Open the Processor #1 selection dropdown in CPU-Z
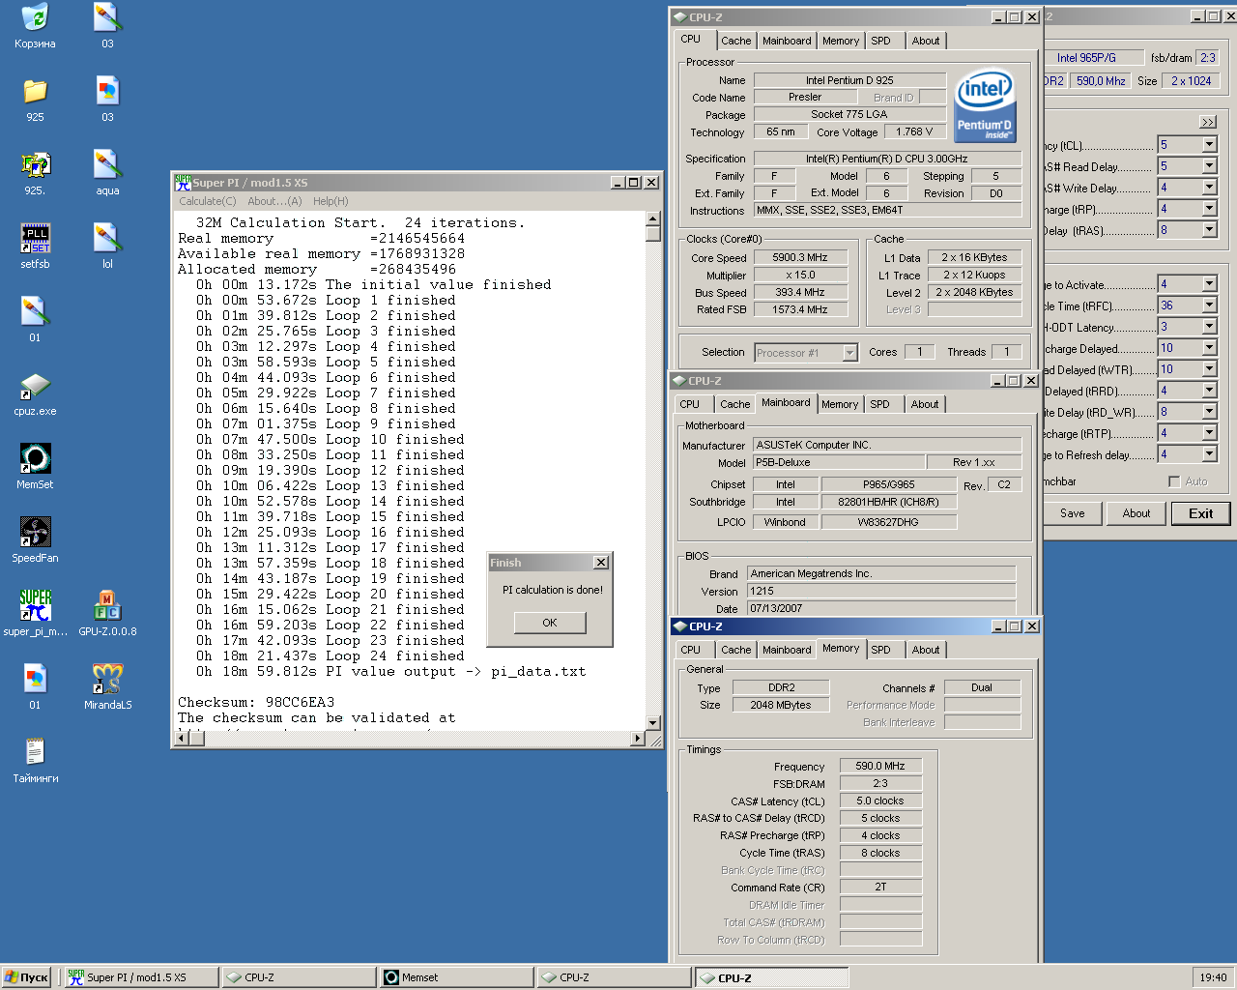Viewport: 1237px width, 990px height. pyautogui.click(x=849, y=353)
